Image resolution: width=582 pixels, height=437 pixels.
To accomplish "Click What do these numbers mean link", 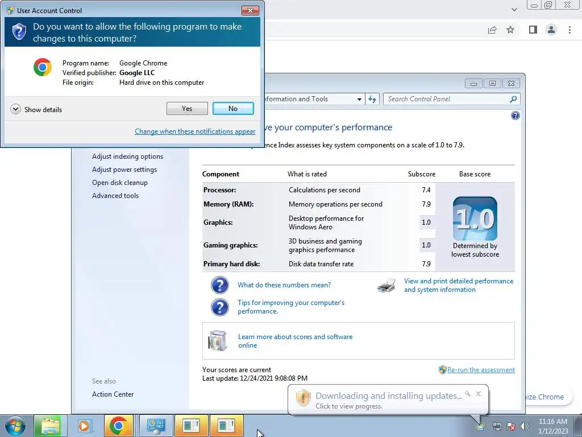I will (x=284, y=285).
